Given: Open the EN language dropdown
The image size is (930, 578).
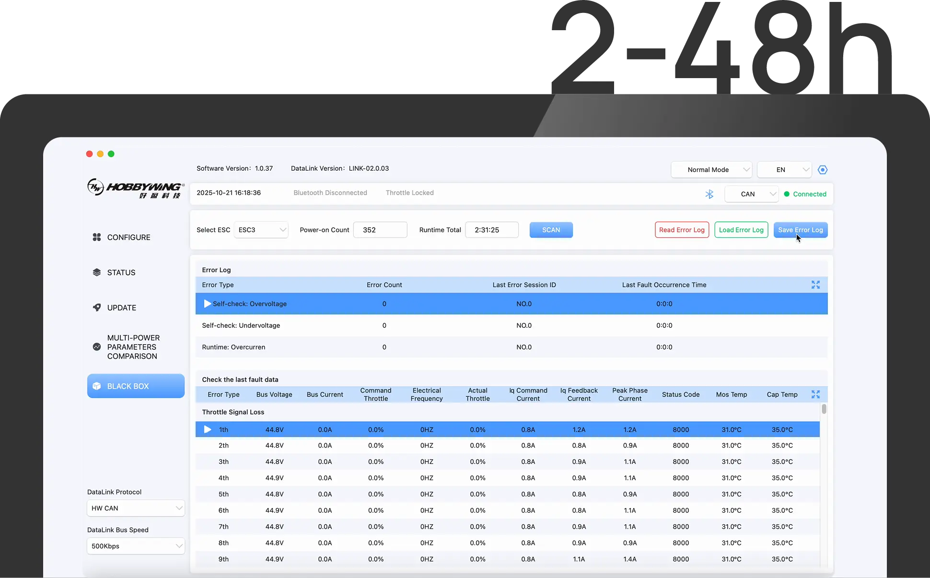Looking at the screenshot, I should click(x=784, y=170).
